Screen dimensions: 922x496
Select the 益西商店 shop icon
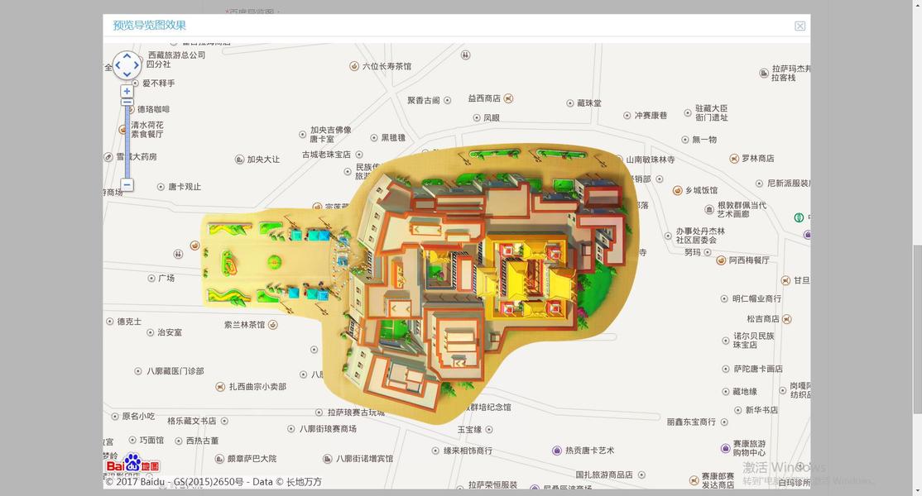(509, 98)
